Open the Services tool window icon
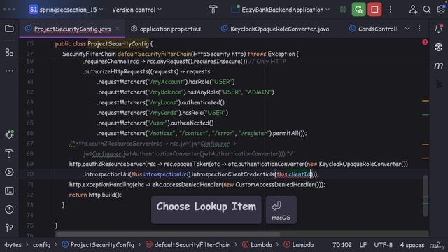The width and height of the screenshot is (448, 252). point(9,172)
